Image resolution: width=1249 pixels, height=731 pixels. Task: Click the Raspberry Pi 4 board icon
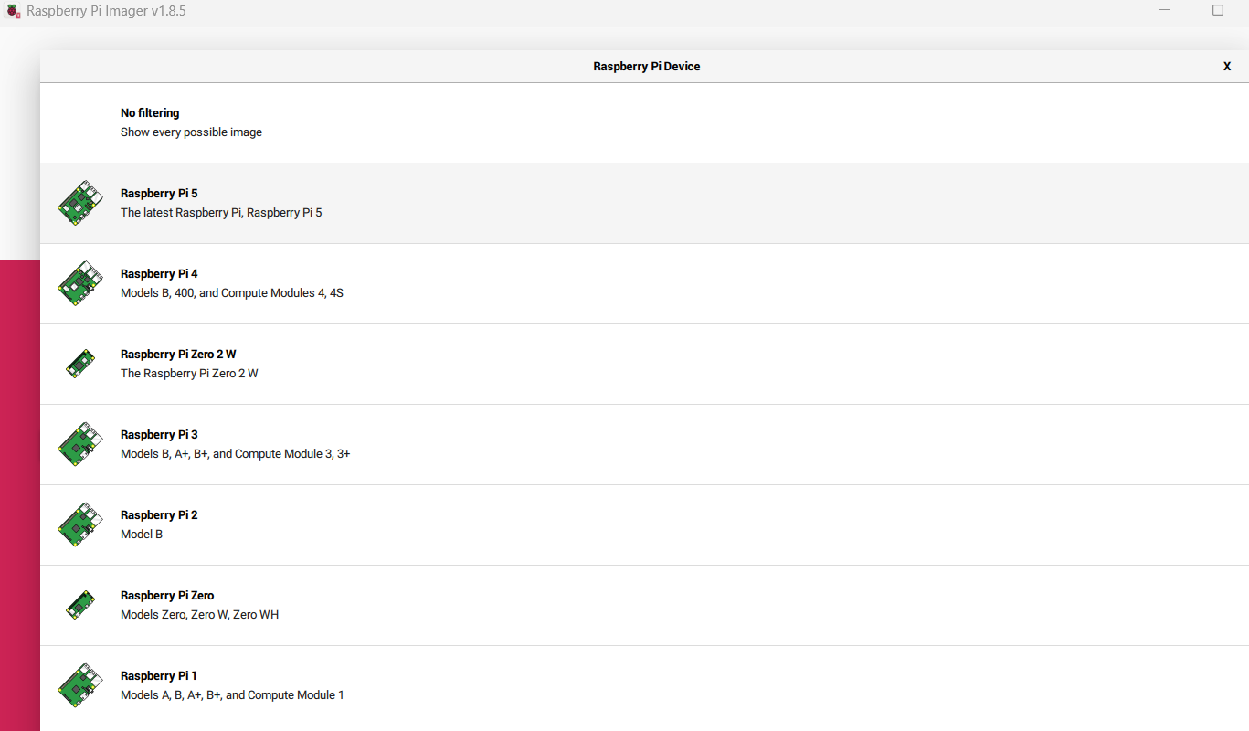(x=80, y=283)
